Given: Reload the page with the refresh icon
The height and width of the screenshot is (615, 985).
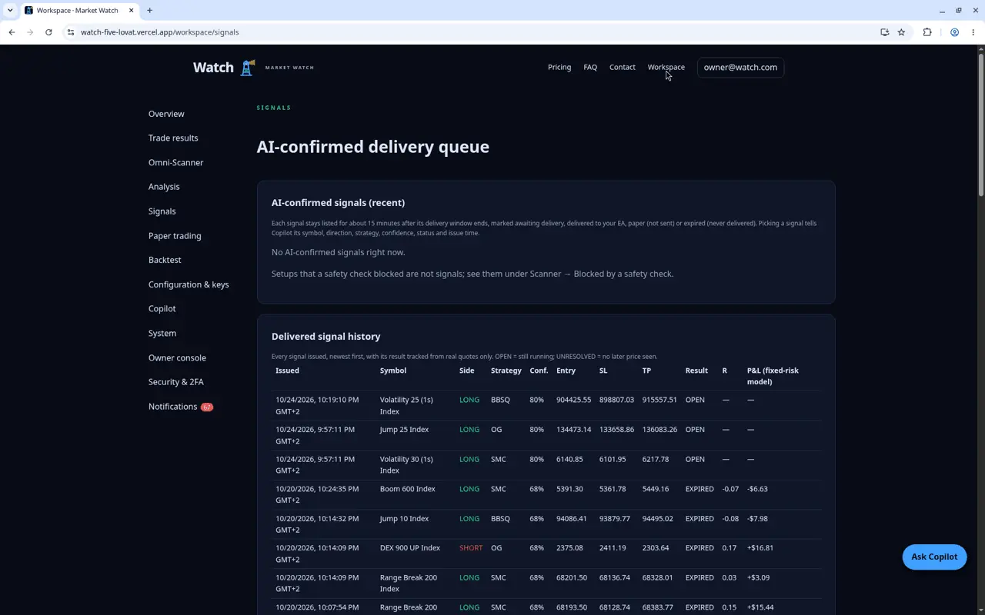Looking at the screenshot, I should click(48, 32).
